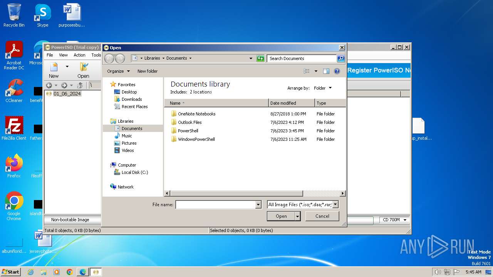Screen dimensions: 493x277
Task: Open Chrome from the taskbar
Action: [x=69, y=272]
